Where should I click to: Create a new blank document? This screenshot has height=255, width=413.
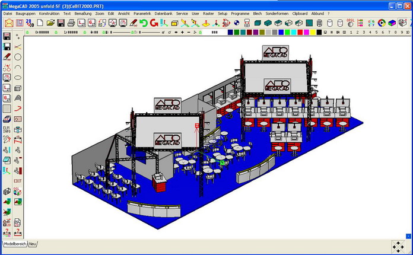[40, 23]
